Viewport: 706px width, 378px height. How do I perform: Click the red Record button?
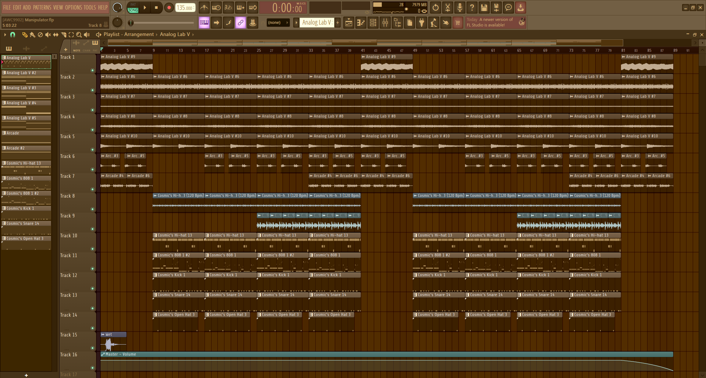pos(169,7)
